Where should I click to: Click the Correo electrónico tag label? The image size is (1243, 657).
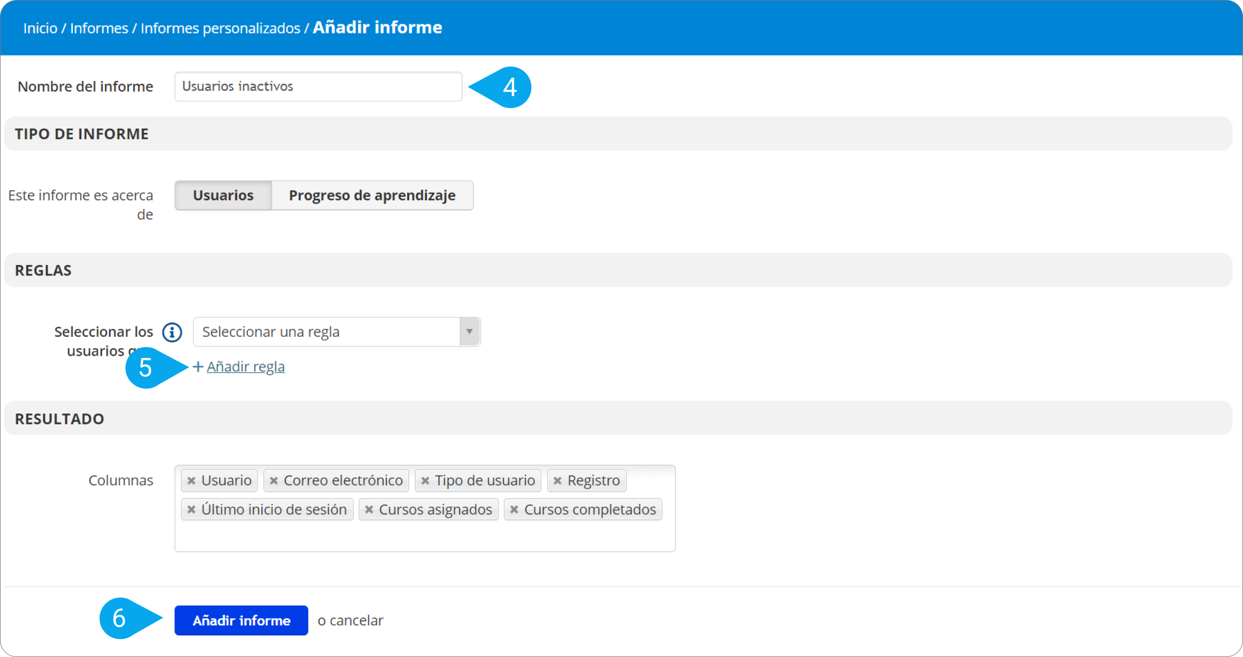click(x=343, y=480)
